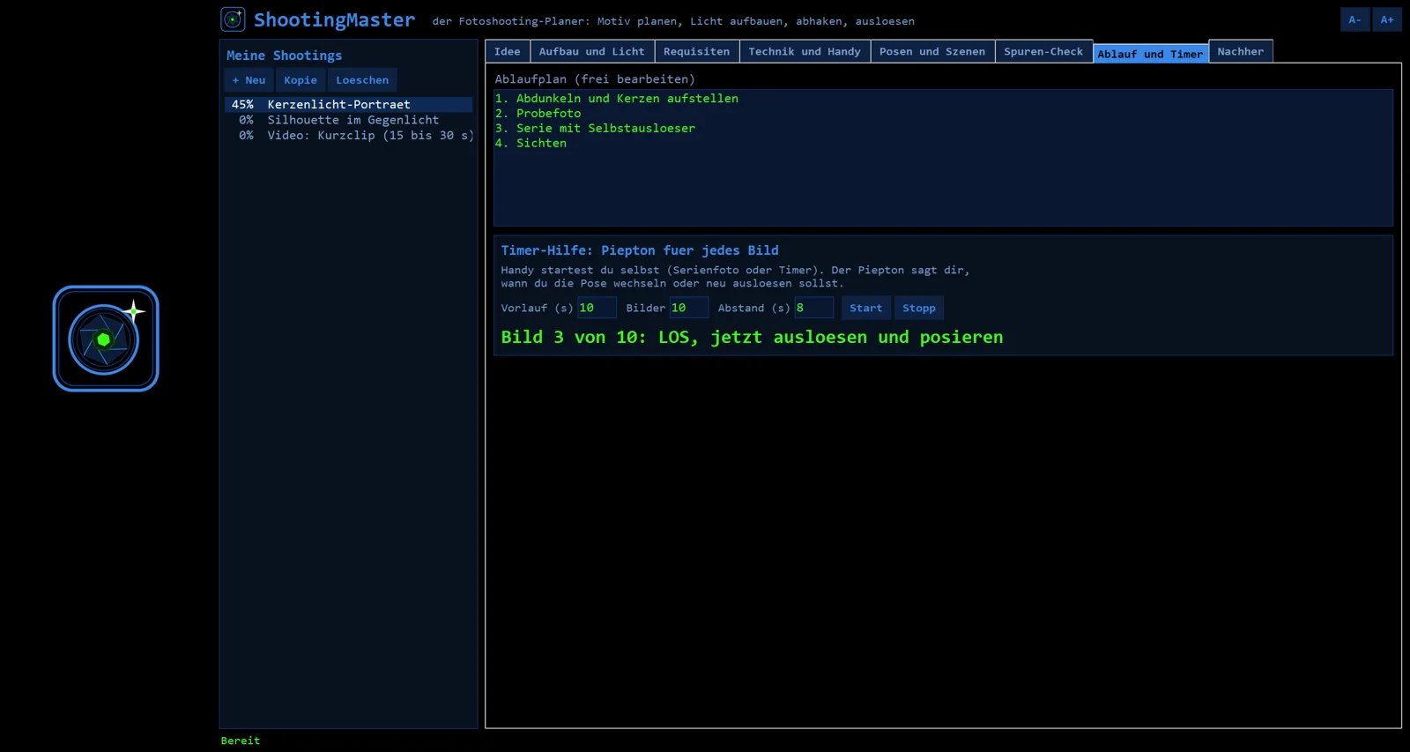The width and height of the screenshot is (1410, 752).
Task: Click the line '4. Sichten'
Action: click(x=531, y=143)
